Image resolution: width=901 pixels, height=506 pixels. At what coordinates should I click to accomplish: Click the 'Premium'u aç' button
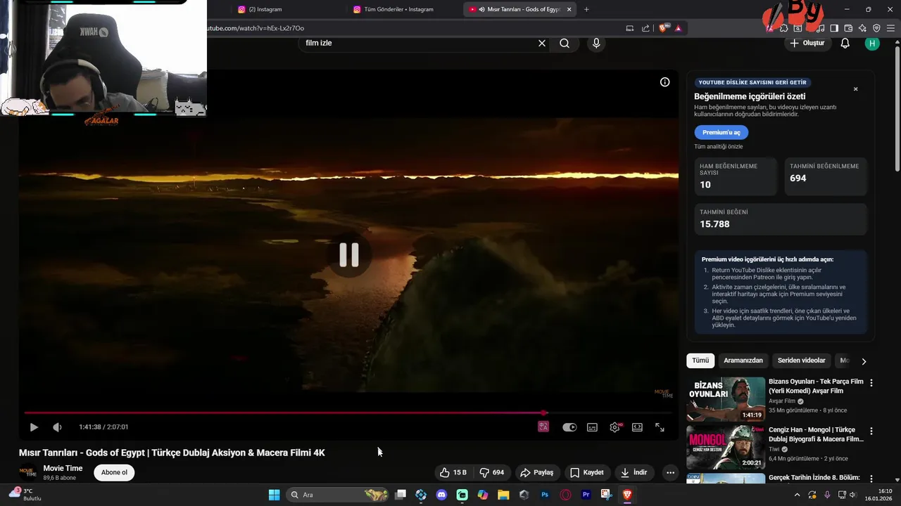[x=721, y=132]
